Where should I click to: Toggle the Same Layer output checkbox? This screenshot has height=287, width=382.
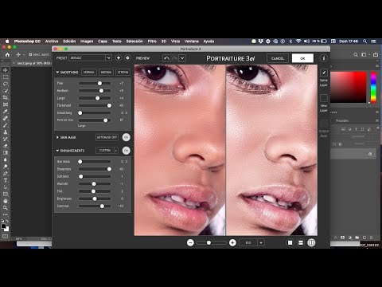(x=324, y=73)
